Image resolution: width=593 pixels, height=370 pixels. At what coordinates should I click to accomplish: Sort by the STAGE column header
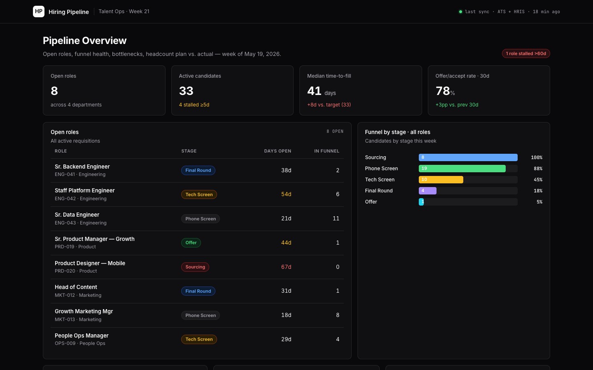pos(189,151)
